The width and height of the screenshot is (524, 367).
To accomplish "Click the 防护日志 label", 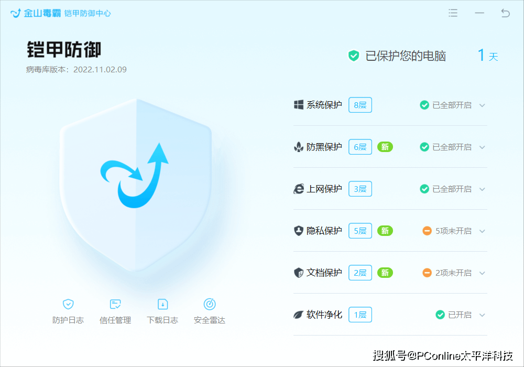I will click(x=68, y=320).
